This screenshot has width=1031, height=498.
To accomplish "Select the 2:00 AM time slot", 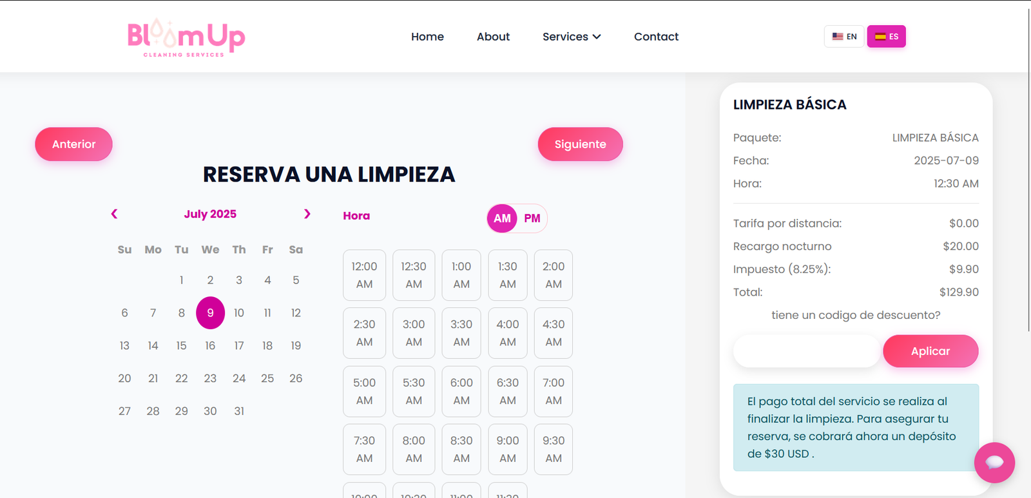I will pyautogui.click(x=554, y=275).
